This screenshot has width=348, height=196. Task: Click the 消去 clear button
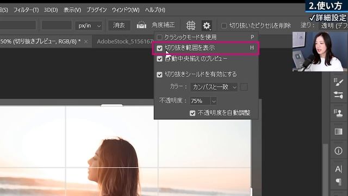click(119, 26)
